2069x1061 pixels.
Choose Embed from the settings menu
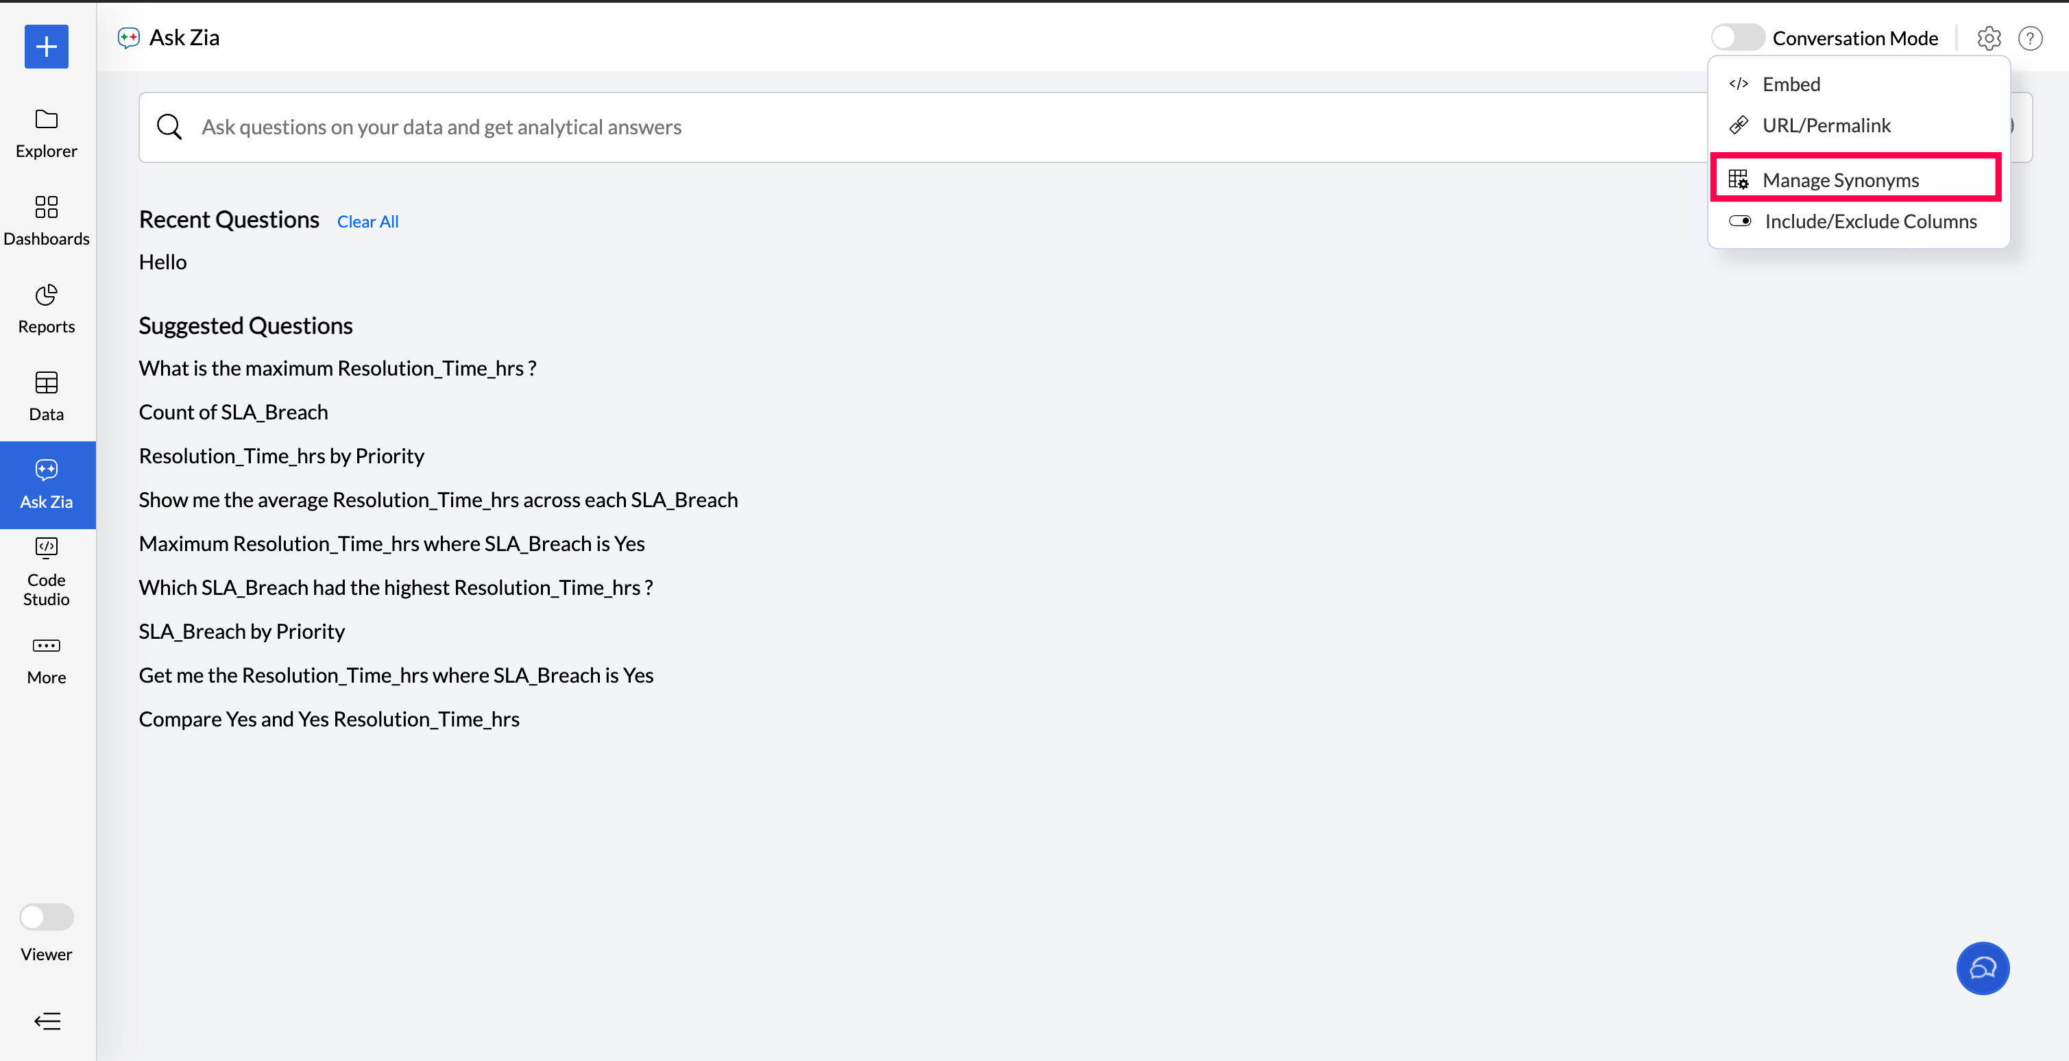pos(1790,84)
